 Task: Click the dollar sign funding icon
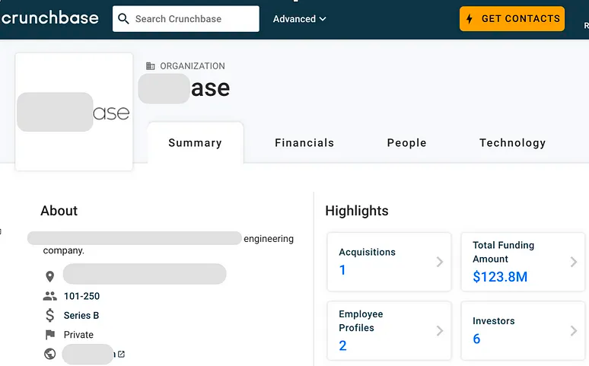tap(50, 315)
